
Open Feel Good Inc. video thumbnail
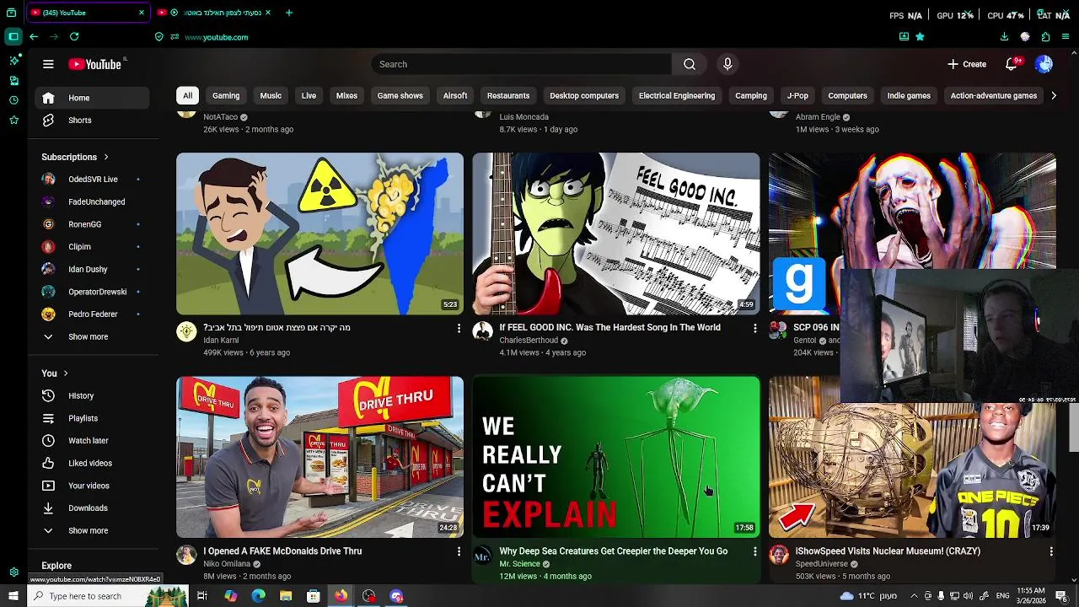pyautogui.click(x=615, y=234)
